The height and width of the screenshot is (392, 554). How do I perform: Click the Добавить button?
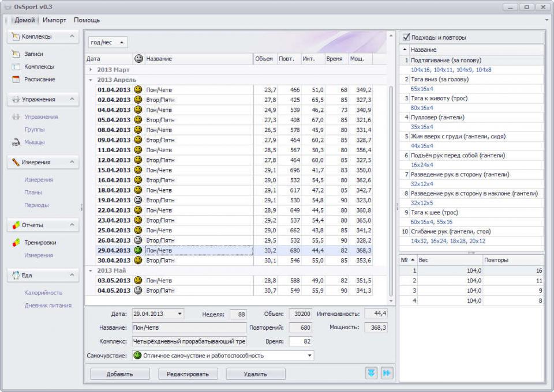click(119, 374)
